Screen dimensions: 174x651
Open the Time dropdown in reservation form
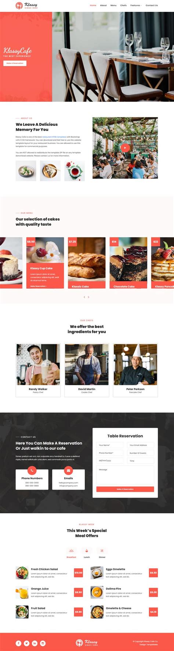point(141,460)
